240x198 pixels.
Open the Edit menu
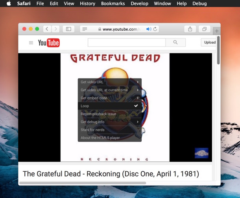coord(54,4)
